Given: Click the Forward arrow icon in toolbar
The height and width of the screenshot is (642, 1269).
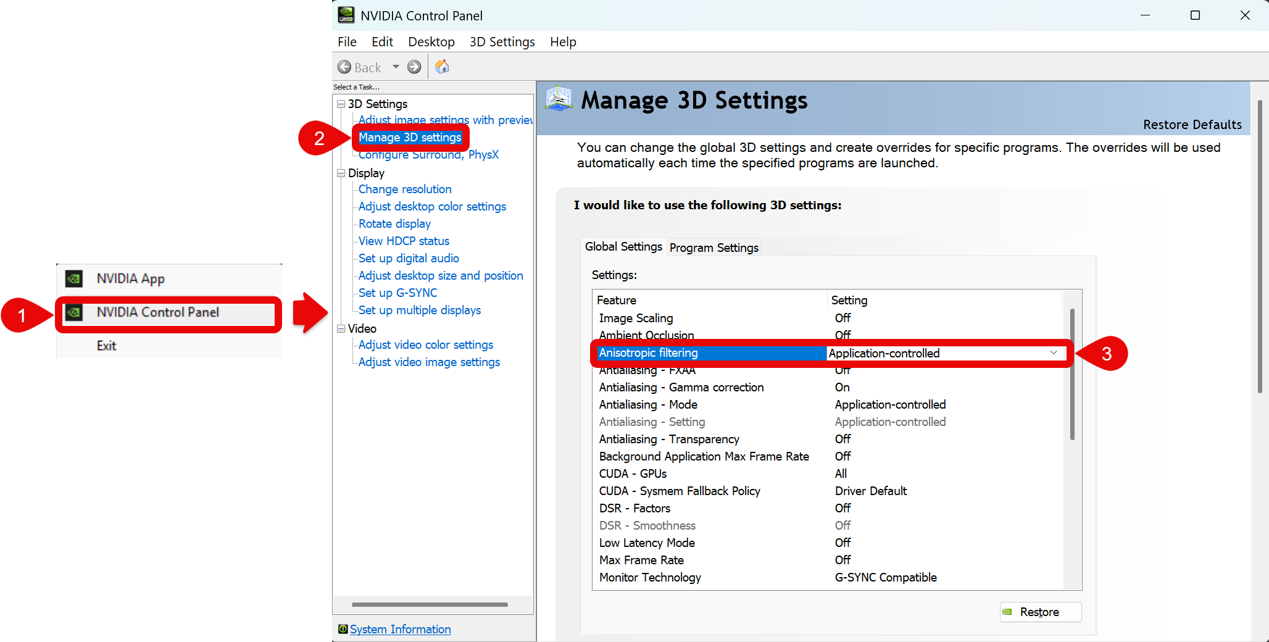Looking at the screenshot, I should [x=414, y=67].
